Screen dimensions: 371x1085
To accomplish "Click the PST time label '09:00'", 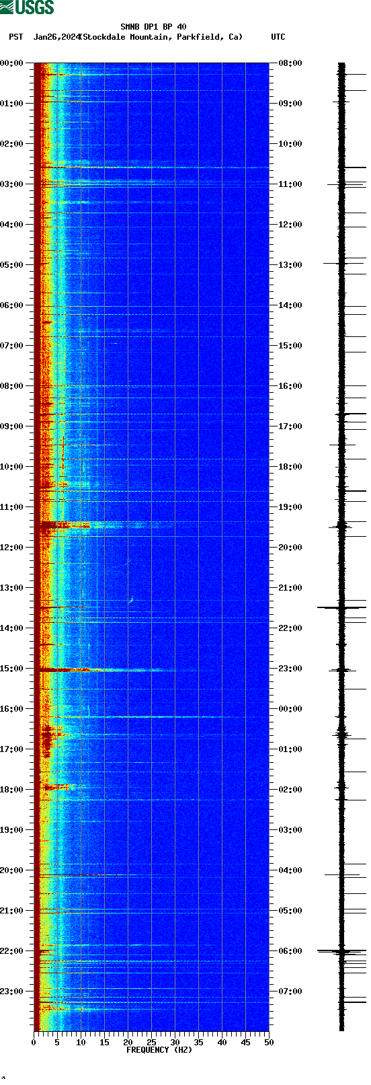I will (12, 426).
